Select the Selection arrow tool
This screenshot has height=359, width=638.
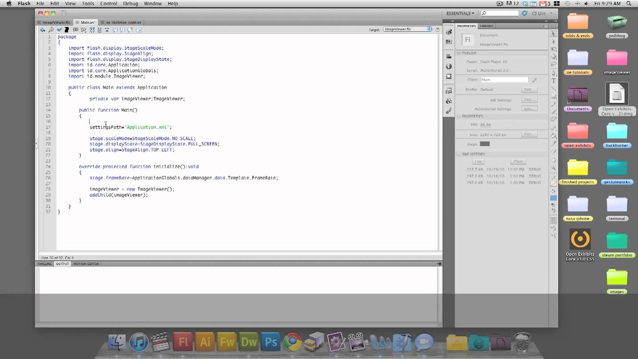[553, 34]
